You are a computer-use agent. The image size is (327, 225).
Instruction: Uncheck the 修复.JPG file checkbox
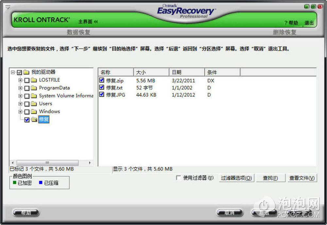(x=102, y=94)
